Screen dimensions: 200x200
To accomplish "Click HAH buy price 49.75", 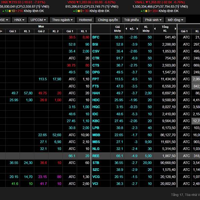I will (x=43, y=93).
